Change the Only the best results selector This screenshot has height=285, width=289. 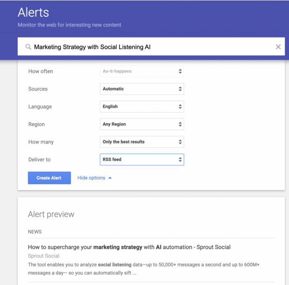coord(142,142)
